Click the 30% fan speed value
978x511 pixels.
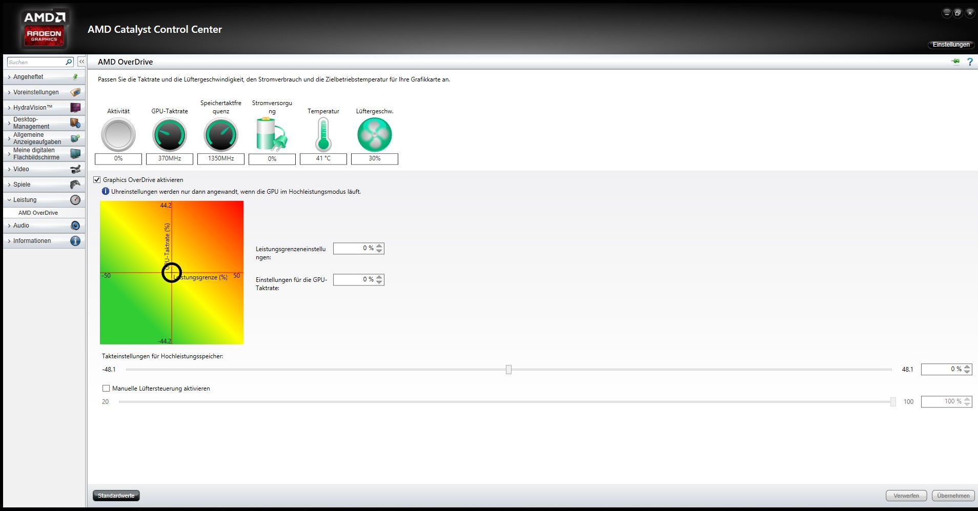tap(375, 159)
